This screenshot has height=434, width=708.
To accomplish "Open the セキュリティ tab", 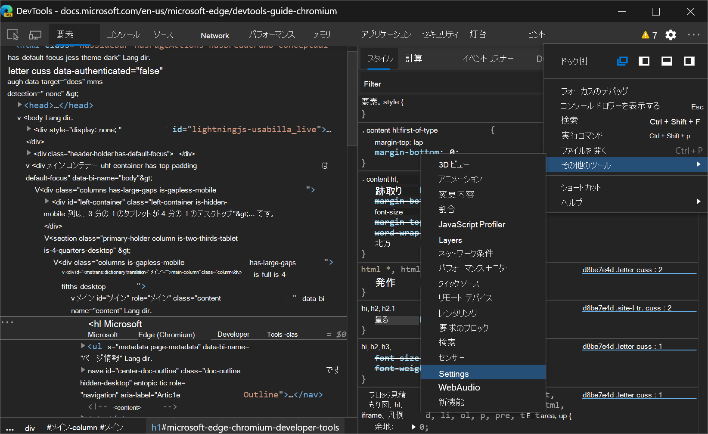I will (x=440, y=34).
